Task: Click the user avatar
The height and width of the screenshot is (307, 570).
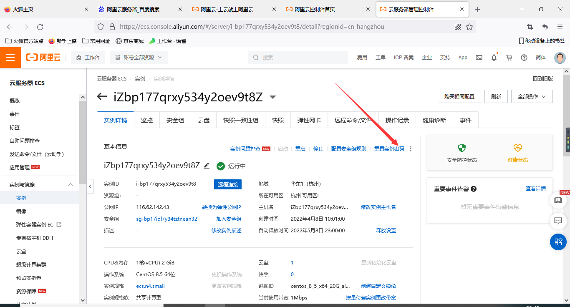Action: [x=560, y=58]
